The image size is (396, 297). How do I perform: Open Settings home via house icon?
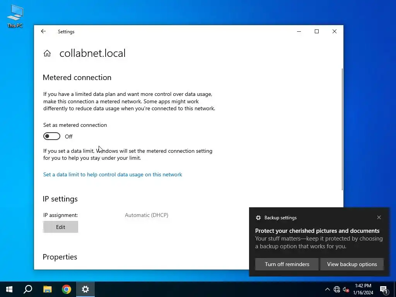click(47, 53)
